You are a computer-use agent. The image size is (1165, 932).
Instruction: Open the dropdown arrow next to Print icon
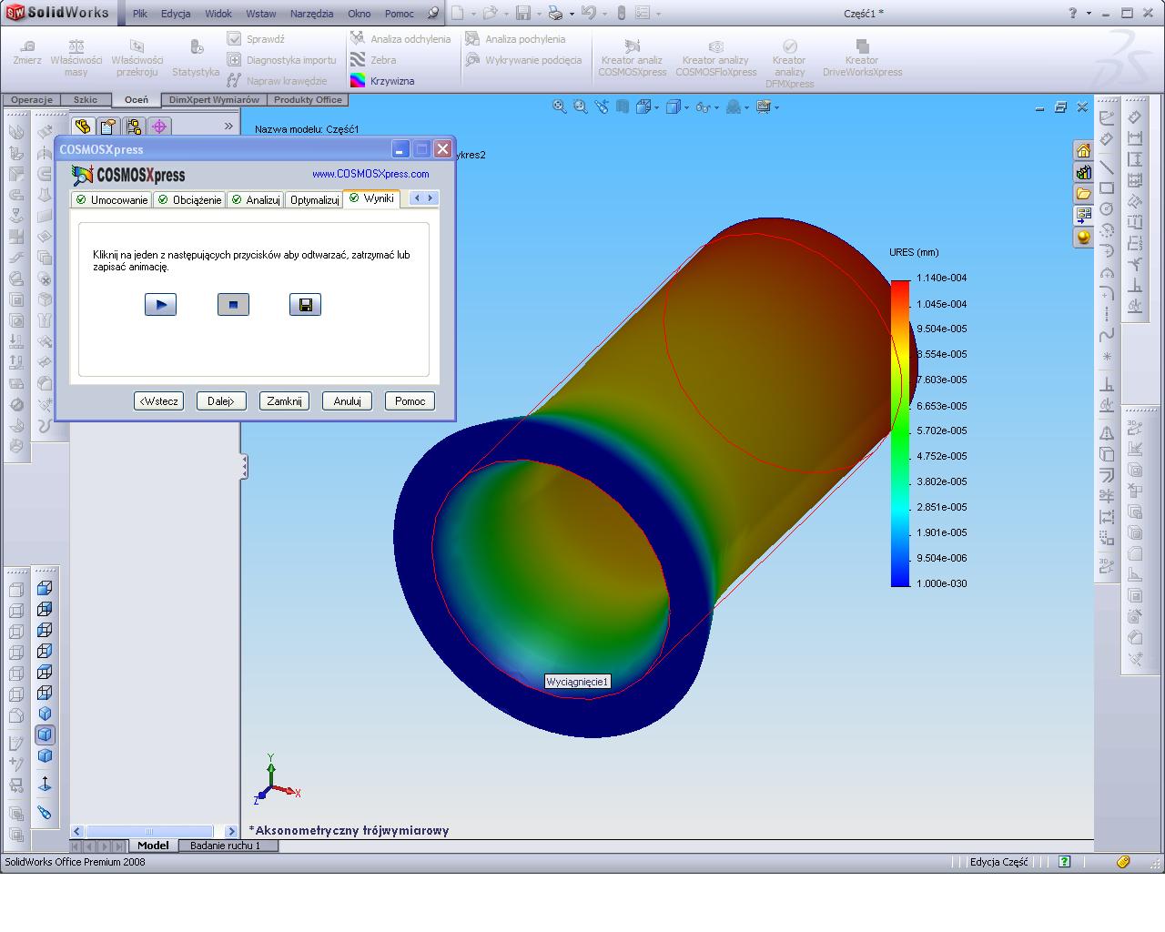571,15
